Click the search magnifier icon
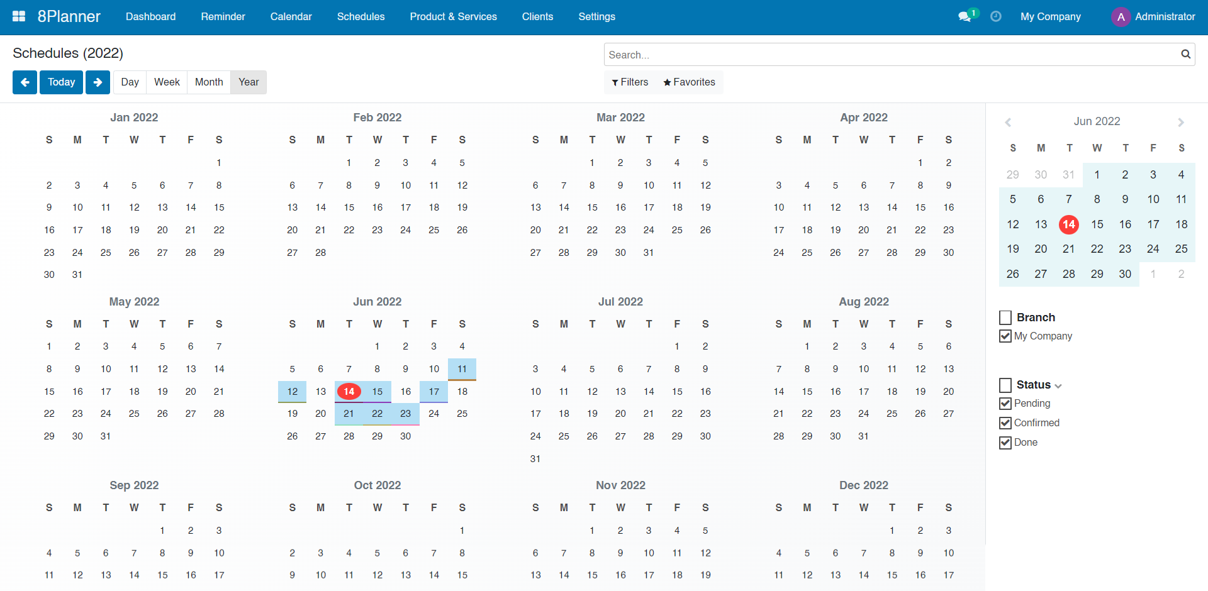 click(x=1185, y=55)
